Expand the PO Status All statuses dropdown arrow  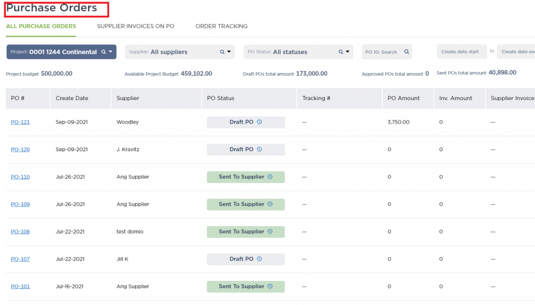pyautogui.click(x=348, y=52)
